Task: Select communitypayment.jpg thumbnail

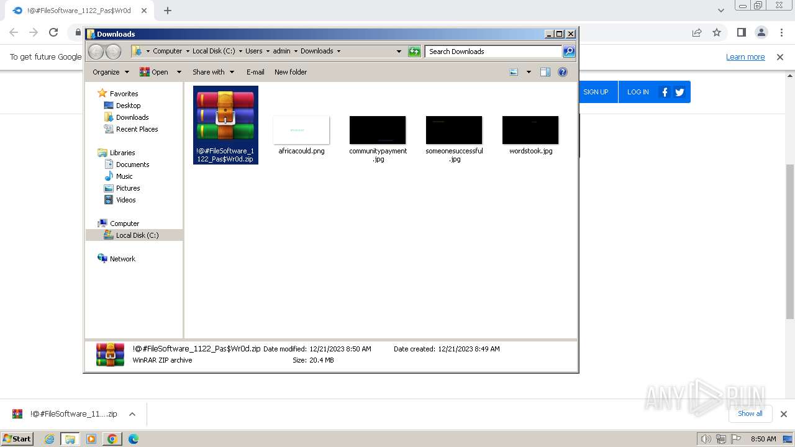Action: coord(378,130)
